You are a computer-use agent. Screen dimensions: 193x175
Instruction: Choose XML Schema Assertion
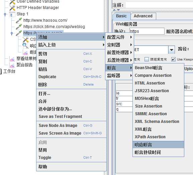159,122
